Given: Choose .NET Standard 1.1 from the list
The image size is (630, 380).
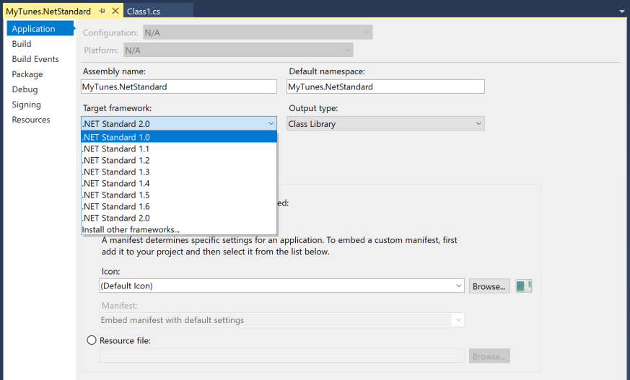Looking at the screenshot, I should (179, 149).
